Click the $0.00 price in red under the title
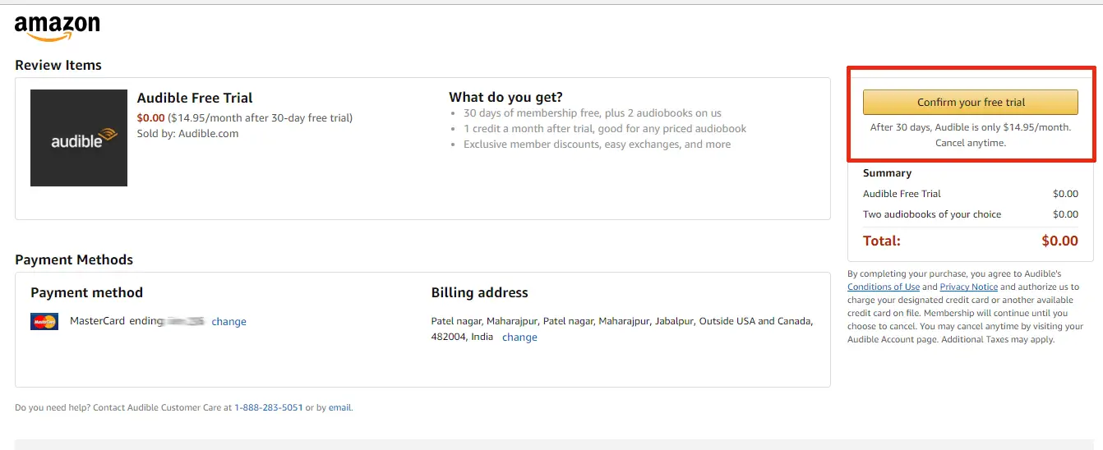The image size is (1103, 450). point(150,117)
